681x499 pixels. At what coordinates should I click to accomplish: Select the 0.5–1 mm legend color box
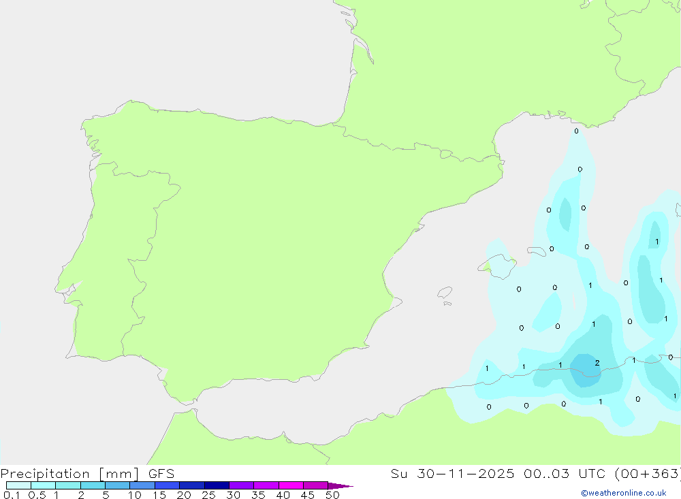tap(44, 485)
